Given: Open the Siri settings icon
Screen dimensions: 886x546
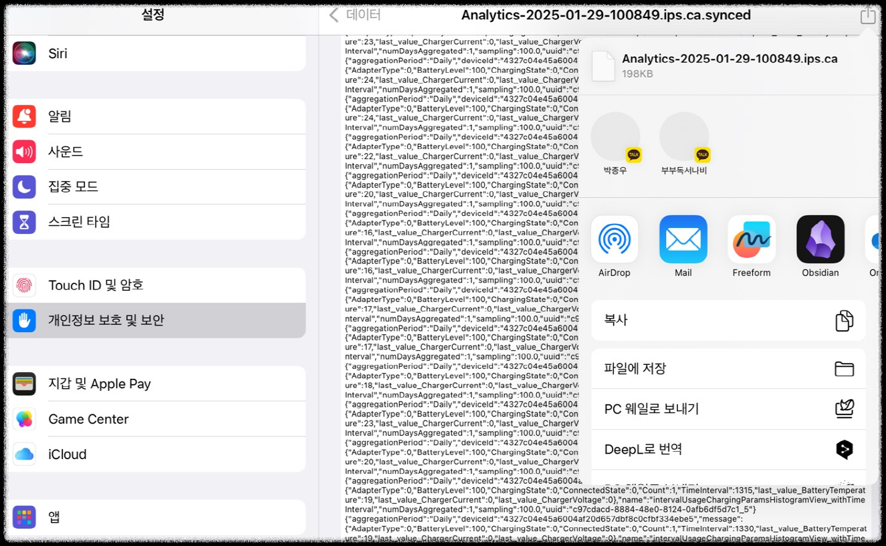Looking at the screenshot, I should coord(25,53).
